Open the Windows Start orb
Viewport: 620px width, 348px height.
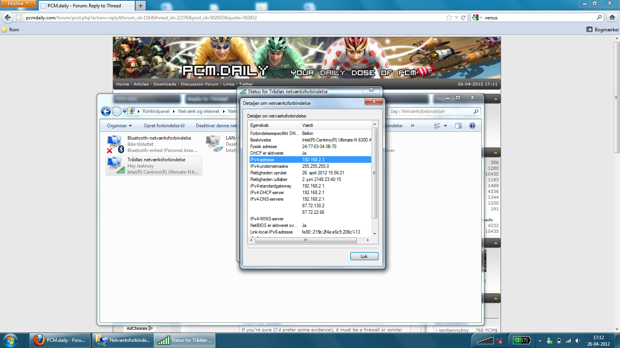[x=10, y=340]
